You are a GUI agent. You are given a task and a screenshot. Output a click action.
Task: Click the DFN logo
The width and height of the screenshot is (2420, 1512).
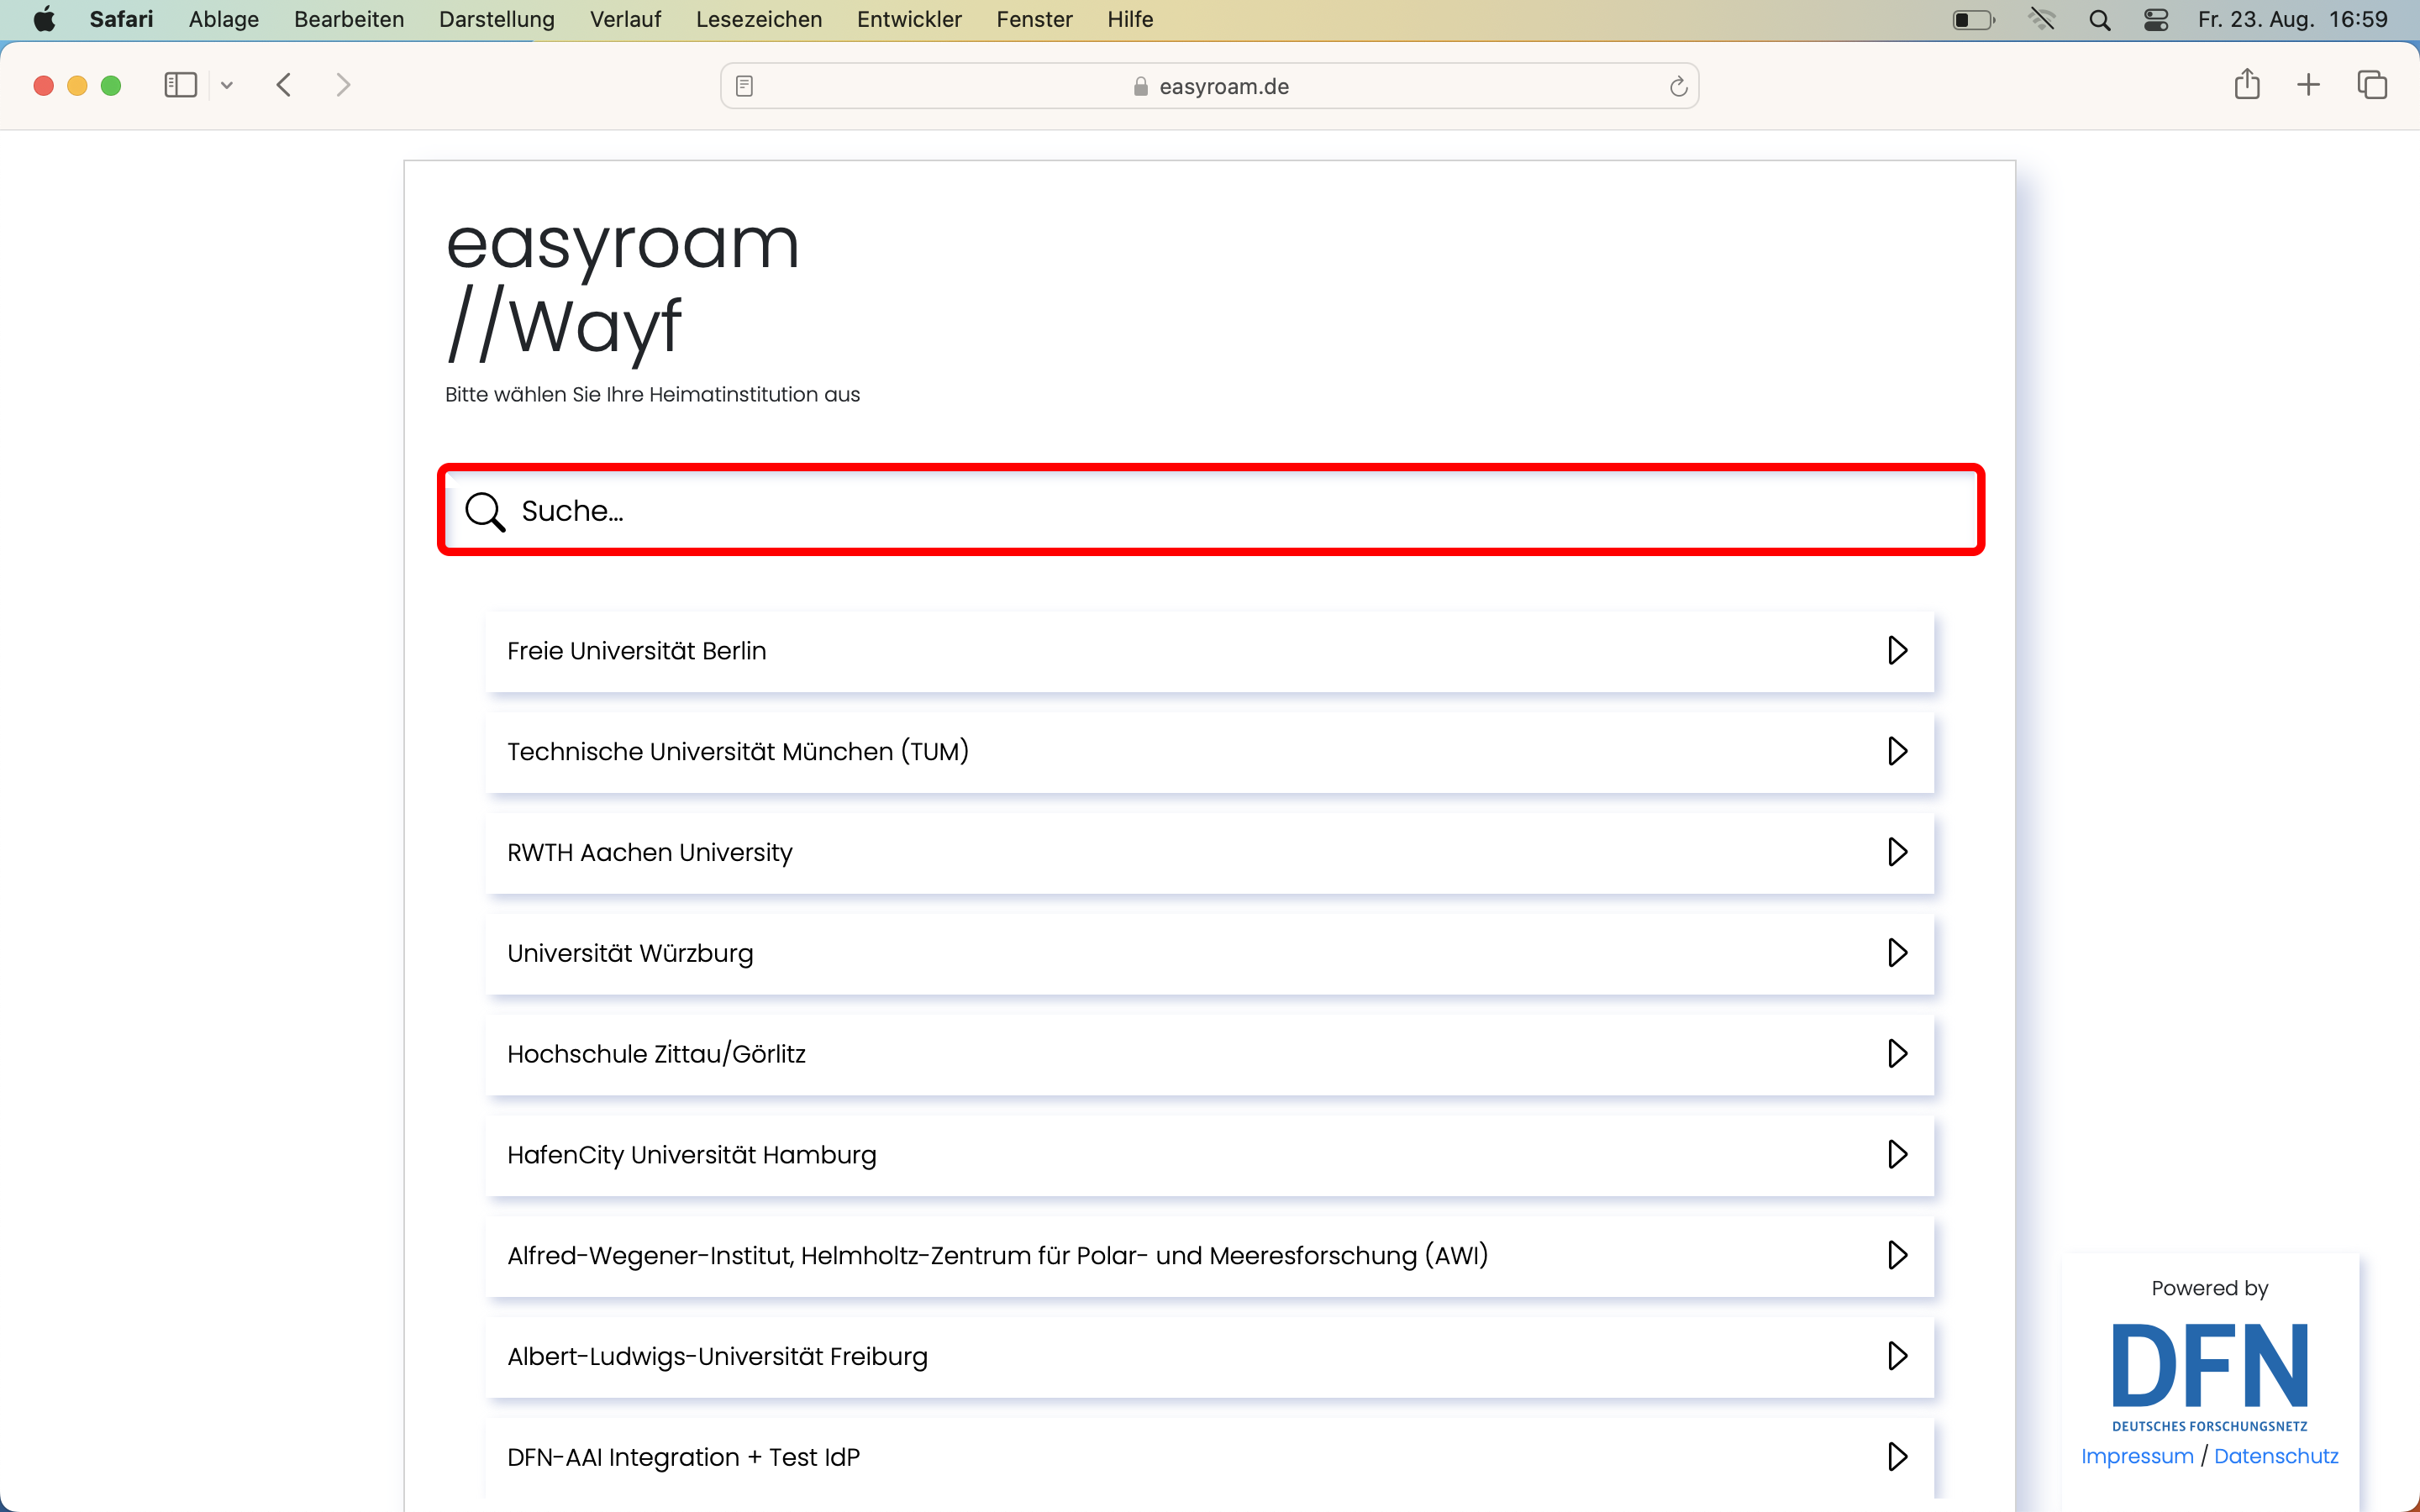click(x=2210, y=1376)
